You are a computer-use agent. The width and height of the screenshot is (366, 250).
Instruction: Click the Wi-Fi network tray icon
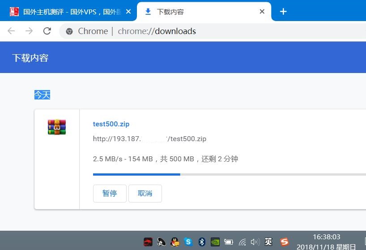tap(242, 242)
